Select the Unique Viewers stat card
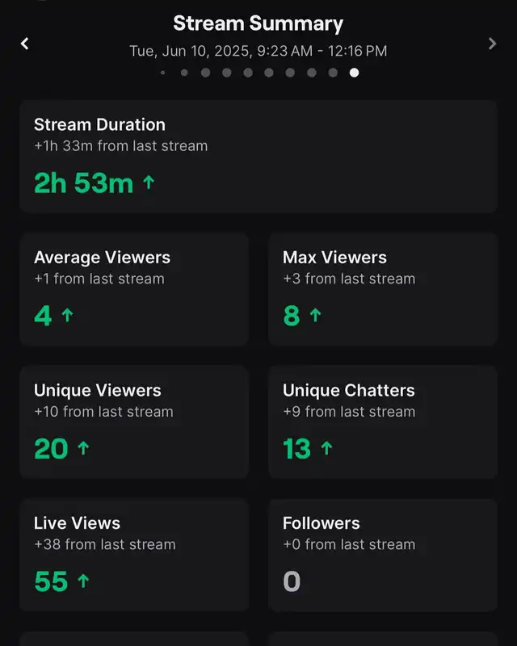The width and height of the screenshot is (517, 646). point(134,422)
